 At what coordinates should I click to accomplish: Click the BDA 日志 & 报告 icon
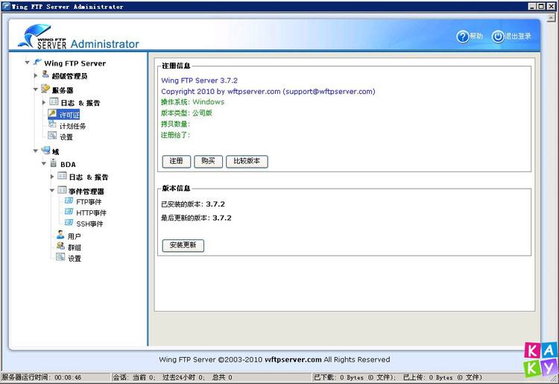(62, 176)
